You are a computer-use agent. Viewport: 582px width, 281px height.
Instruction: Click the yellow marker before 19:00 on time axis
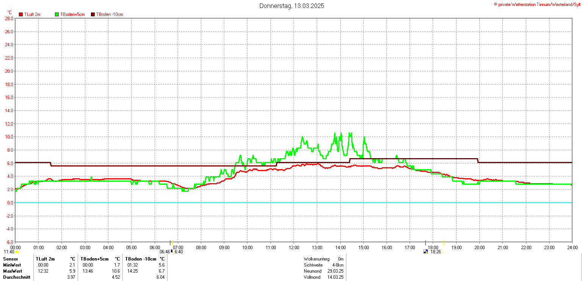443,243
